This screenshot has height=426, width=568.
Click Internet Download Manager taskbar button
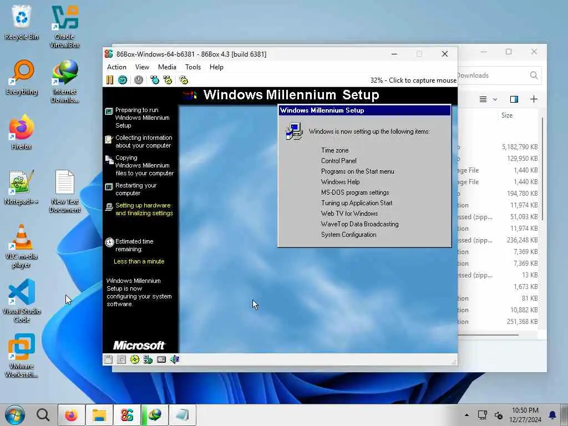click(x=155, y=415)
